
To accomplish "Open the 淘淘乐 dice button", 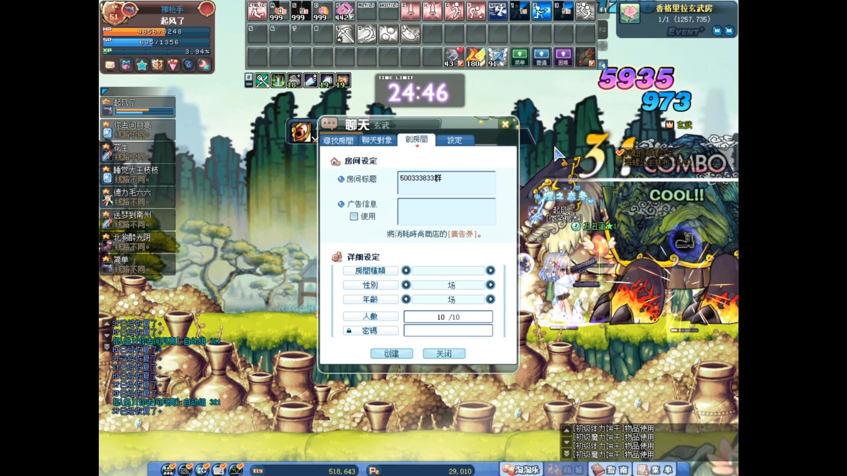I will (x=521, y=470).
